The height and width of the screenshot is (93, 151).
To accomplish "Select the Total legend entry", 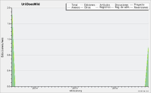I will 74,5.
